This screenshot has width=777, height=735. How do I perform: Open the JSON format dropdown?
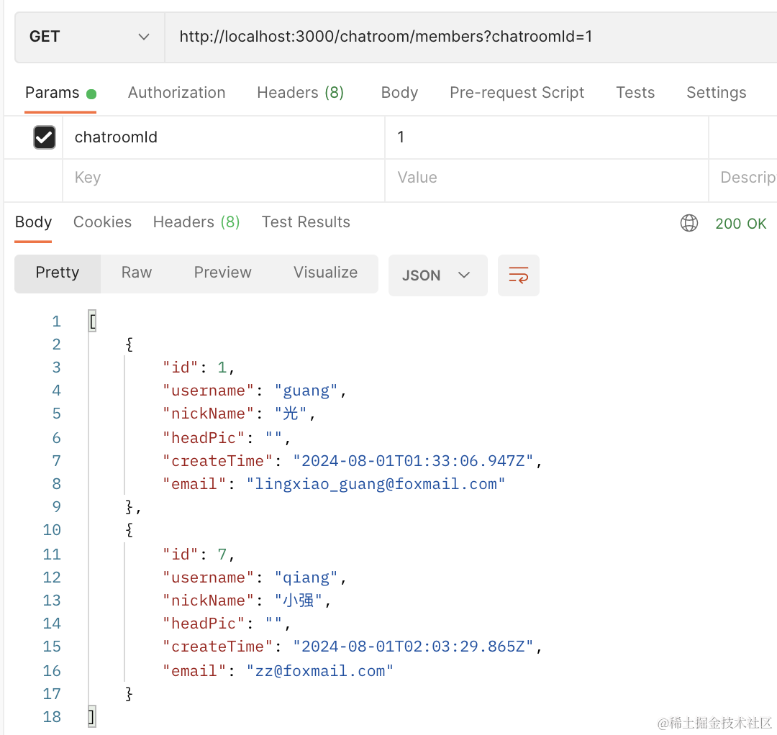(x=437, y=275)
